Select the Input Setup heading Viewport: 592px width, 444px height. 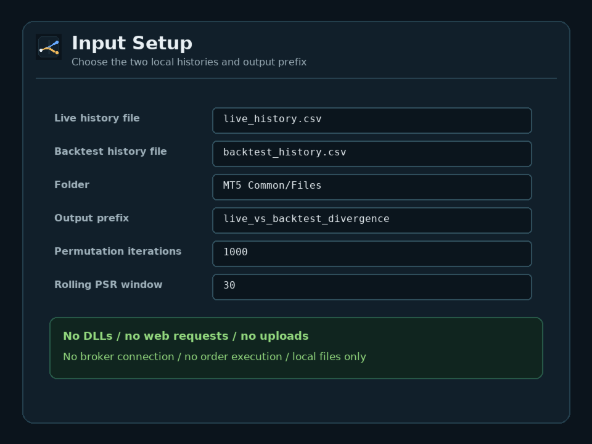point(132,43)
